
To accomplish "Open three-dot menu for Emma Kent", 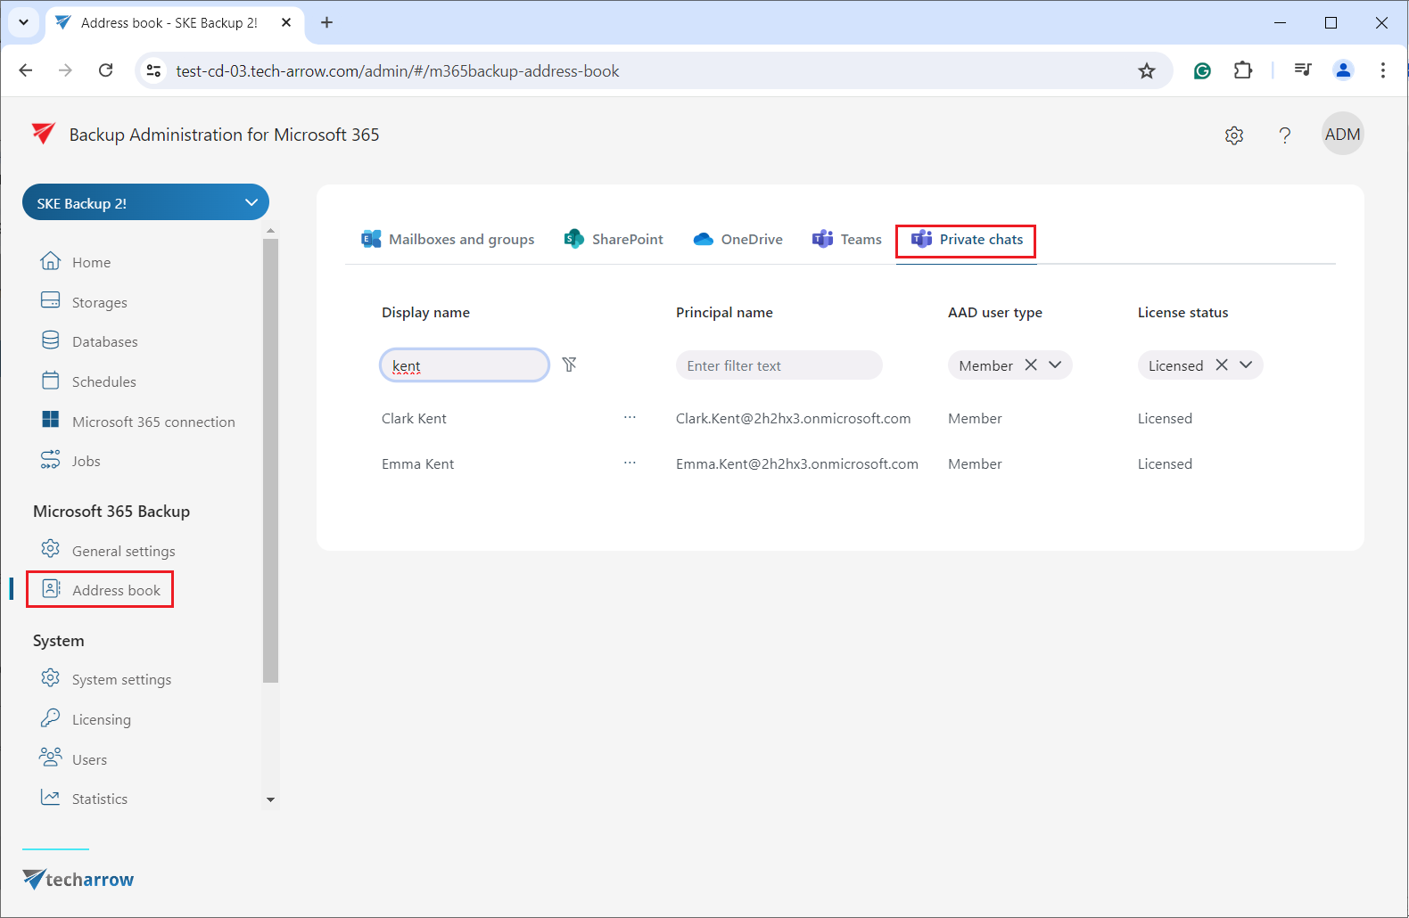I will pos(630,463).
